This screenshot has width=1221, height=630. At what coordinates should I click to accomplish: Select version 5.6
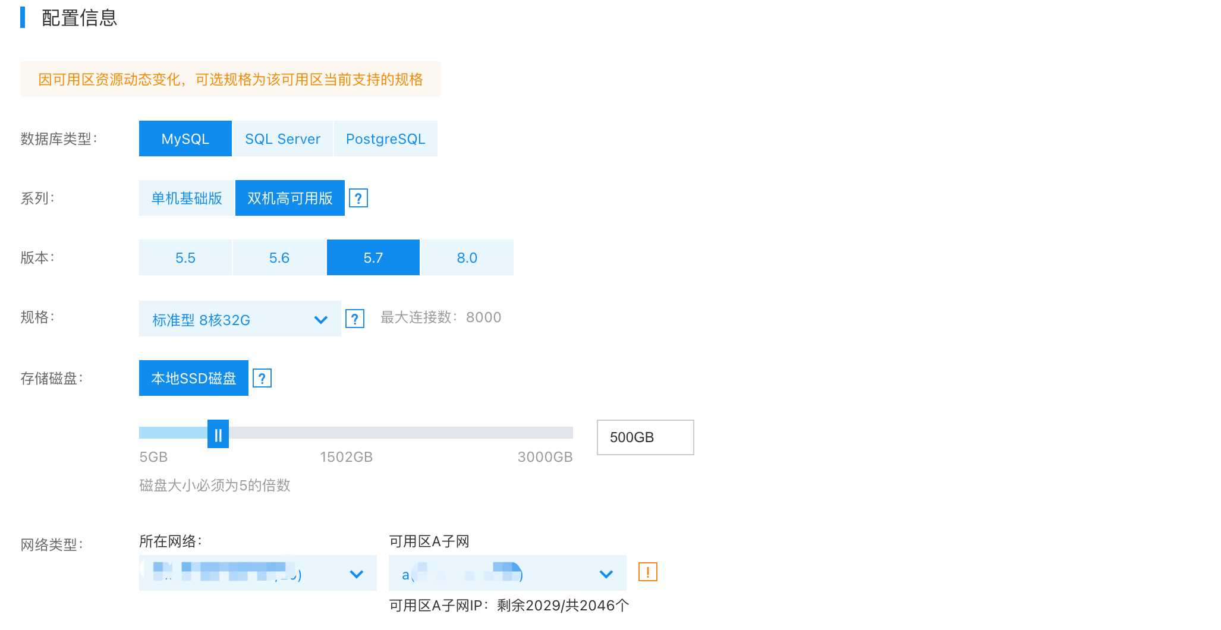coord(279,257)
